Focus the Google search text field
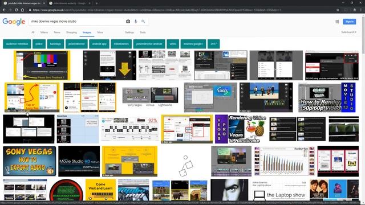Image resolution: width=365 pixels, height=205 pixels. [77, 22]
